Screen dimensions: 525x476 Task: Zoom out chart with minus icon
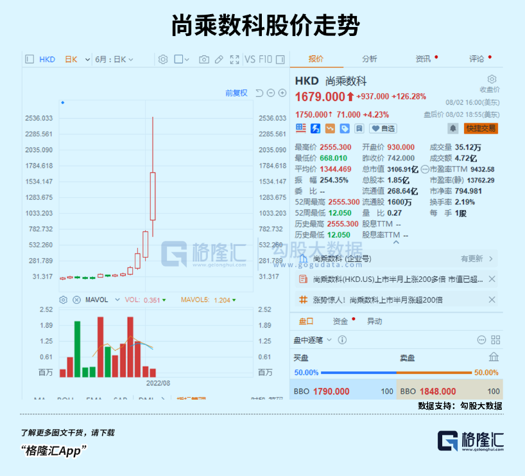tap(271, 93)
